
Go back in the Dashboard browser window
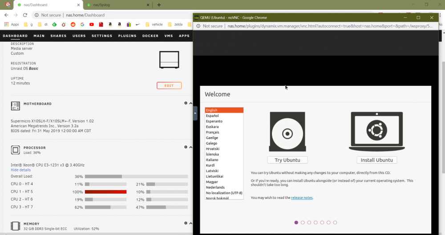pos(6,15)
